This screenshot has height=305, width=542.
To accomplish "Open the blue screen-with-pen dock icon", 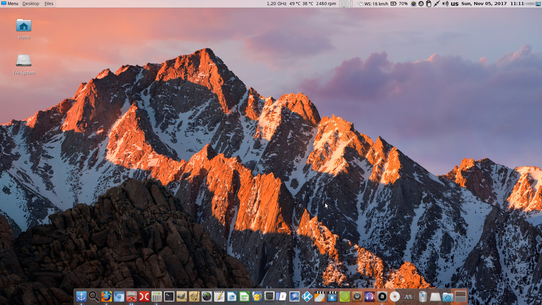I will pyautogui.click(x=294, y=297).
